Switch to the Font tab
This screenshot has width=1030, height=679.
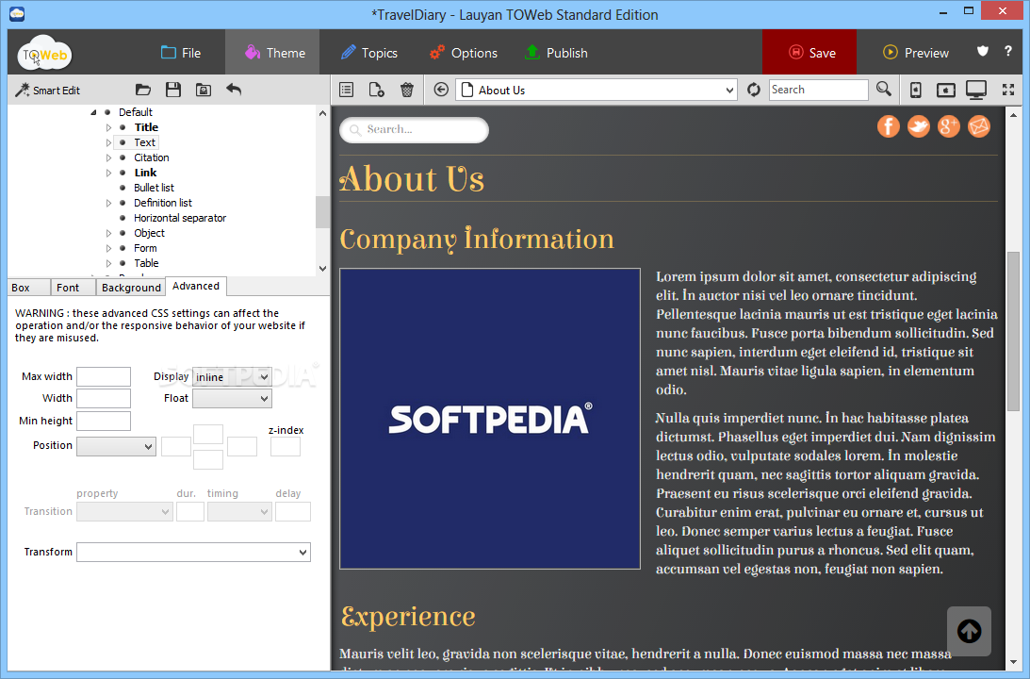pos(73,288)
